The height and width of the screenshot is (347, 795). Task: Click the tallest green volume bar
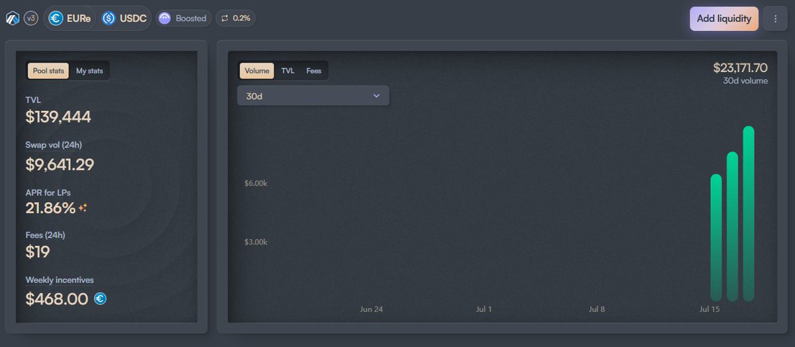[x=749, y=213]
